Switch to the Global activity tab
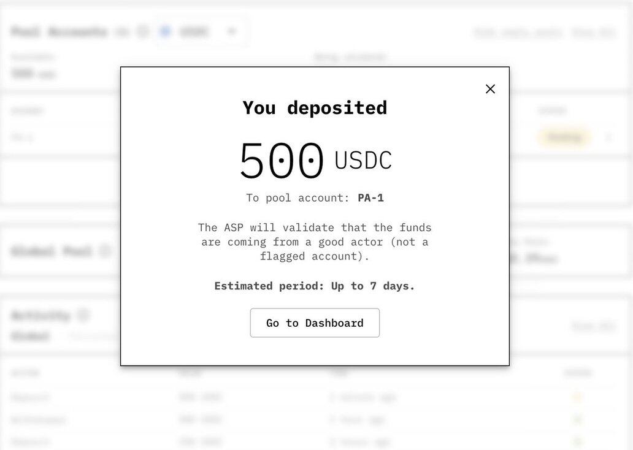 coord(30,336)
